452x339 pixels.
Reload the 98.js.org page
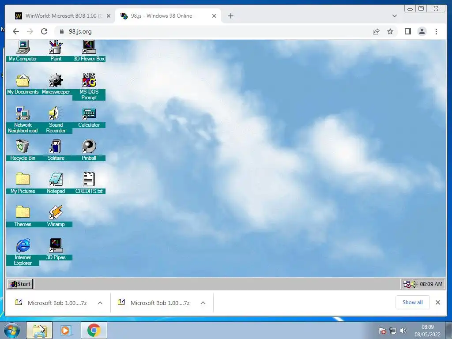click(x=44, y=31)
